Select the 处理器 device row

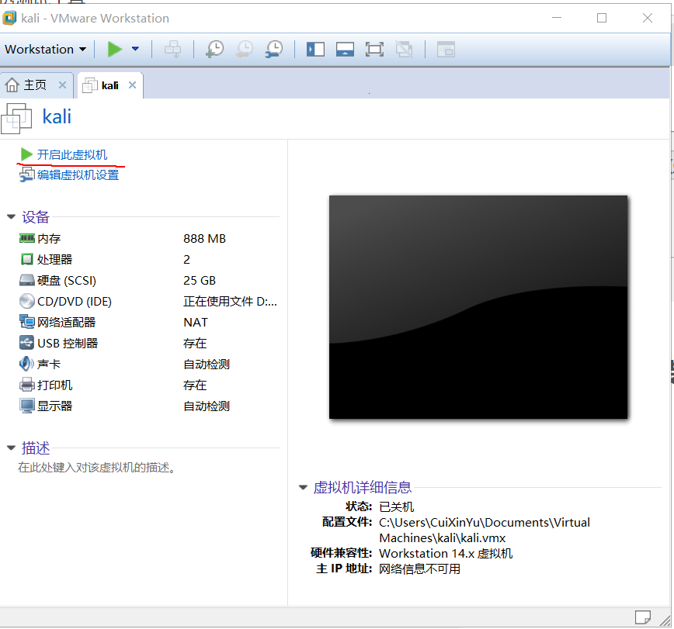149,259
